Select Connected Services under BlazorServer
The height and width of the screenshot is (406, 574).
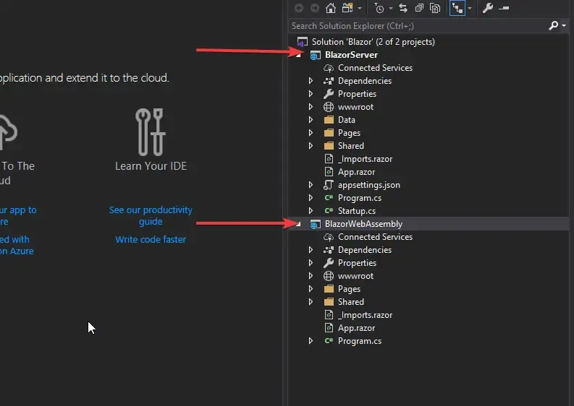tap(375, 68)
